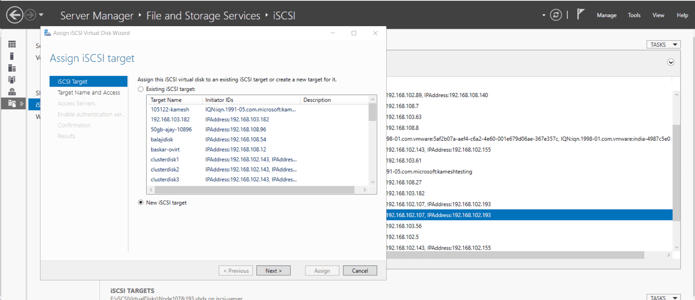
Task: Click the refresh icon in the header
Action: click(556, 15)
